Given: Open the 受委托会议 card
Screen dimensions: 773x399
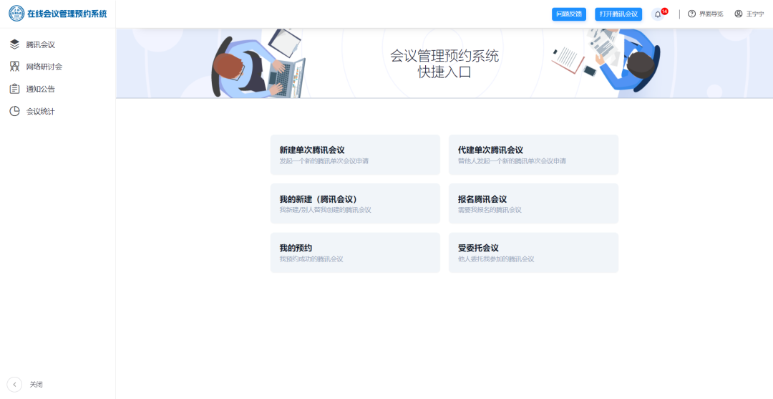Looking at the screenshot, I should [x=533, y=253].
